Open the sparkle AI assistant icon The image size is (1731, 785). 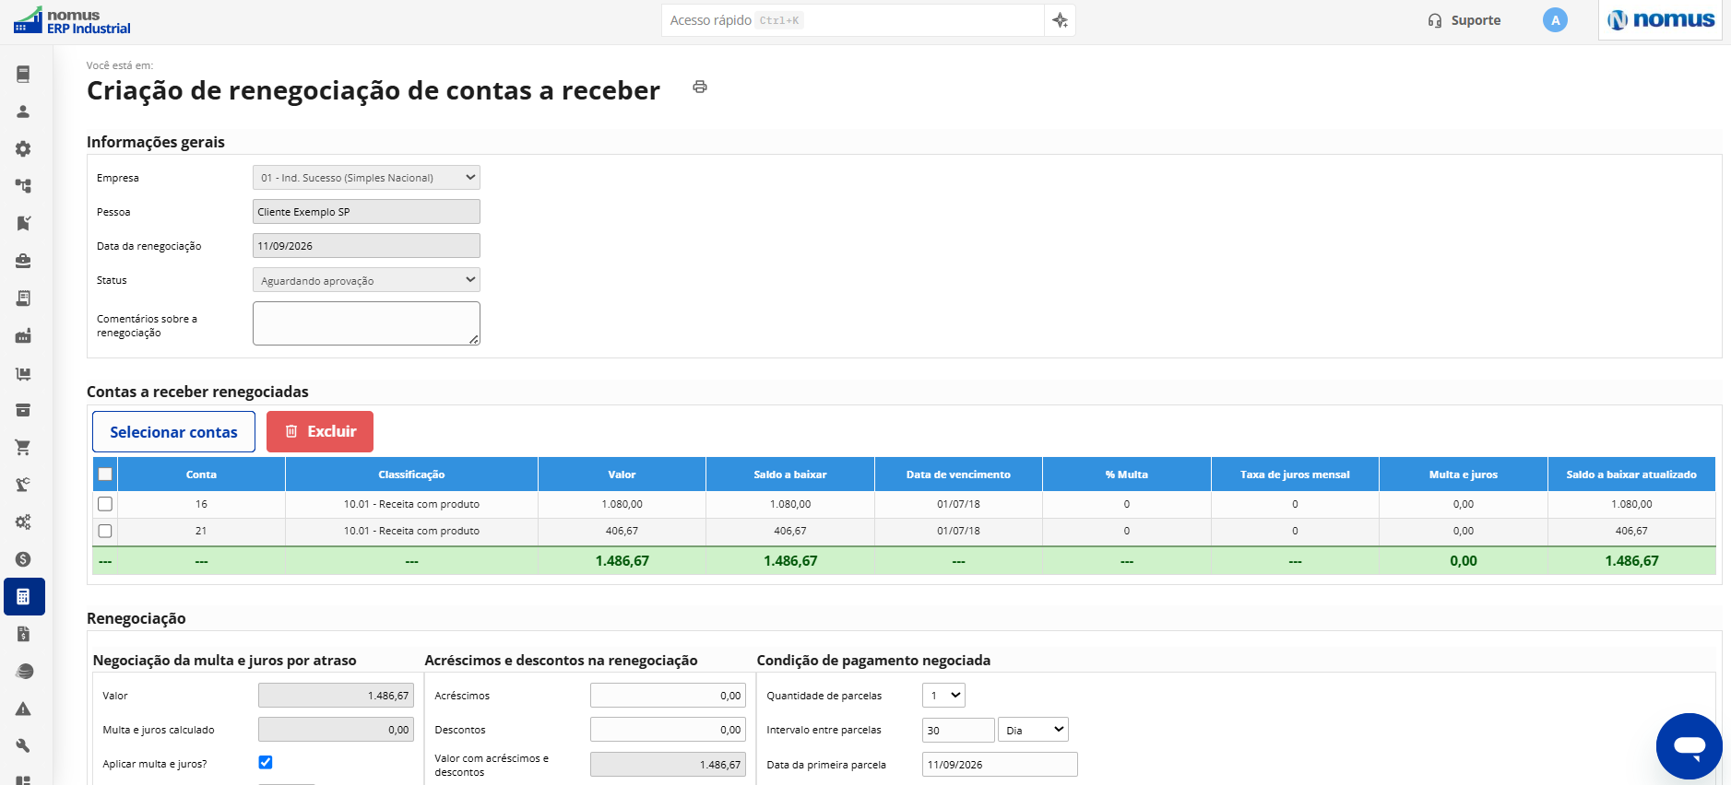[x=1061, y=20]
